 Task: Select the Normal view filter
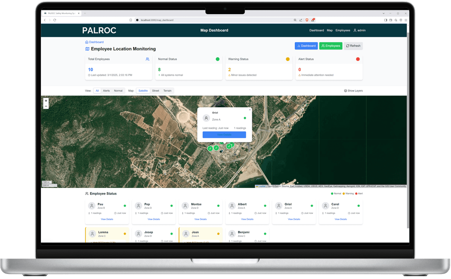tap(118, 91)
